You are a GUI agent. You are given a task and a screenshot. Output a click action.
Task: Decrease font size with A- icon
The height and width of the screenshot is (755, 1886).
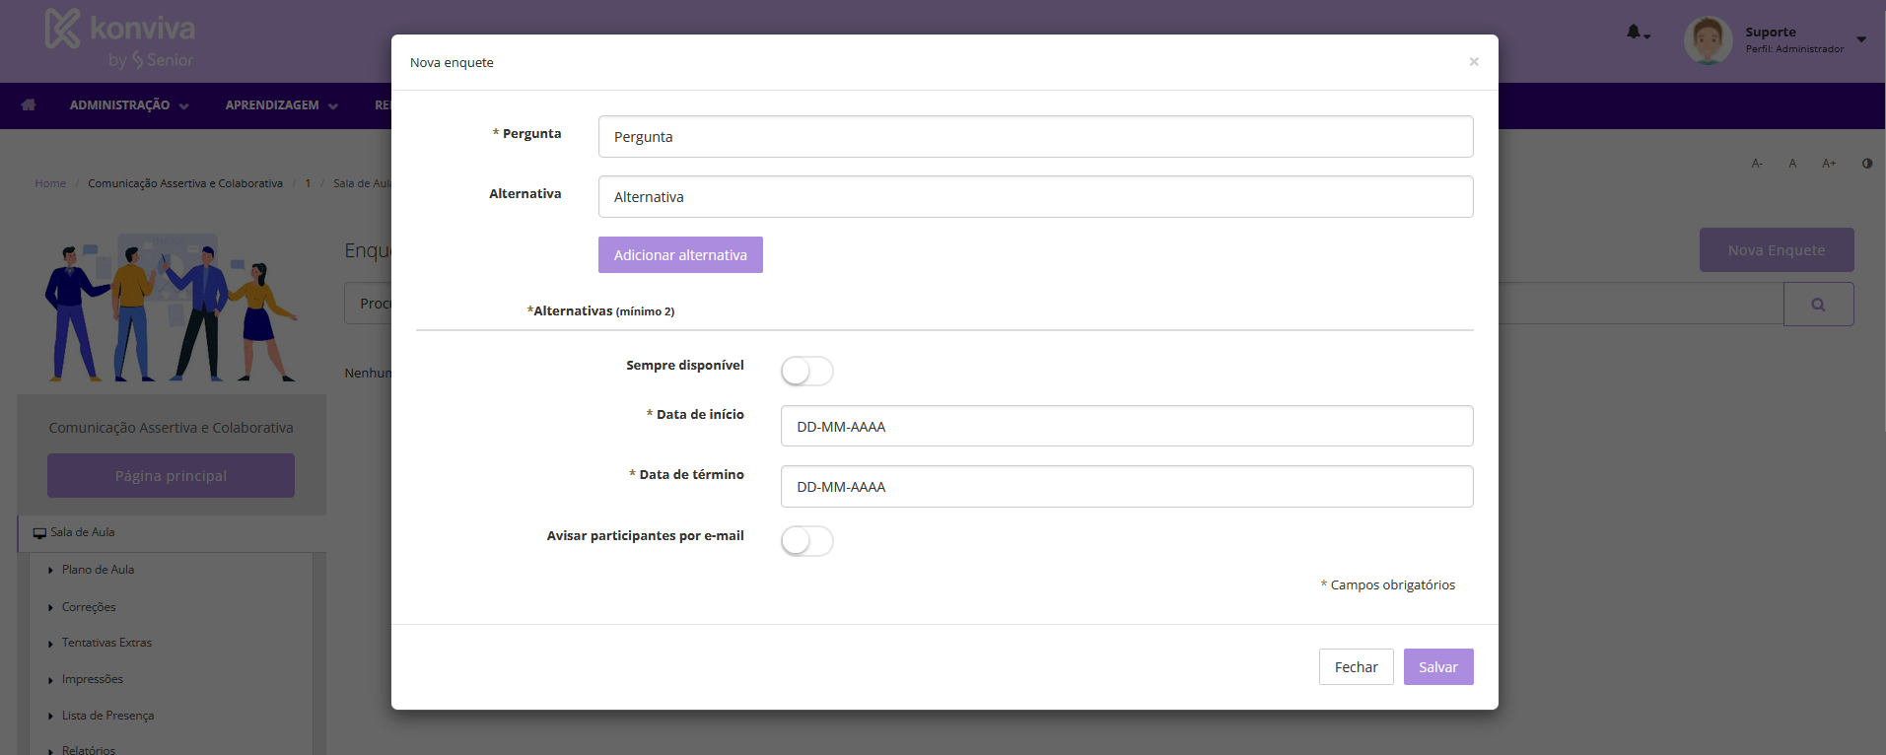(1757, 164)
